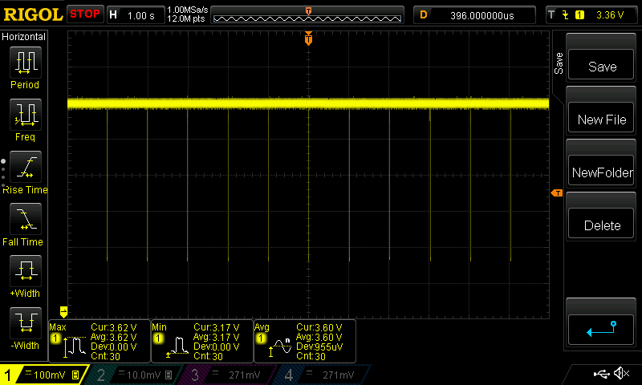Click the left menu page indicator dots
The image size is (642, 385).
[x=3, y=173]
